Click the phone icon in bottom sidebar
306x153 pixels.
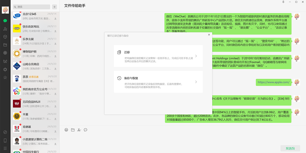tap(5, 140)
